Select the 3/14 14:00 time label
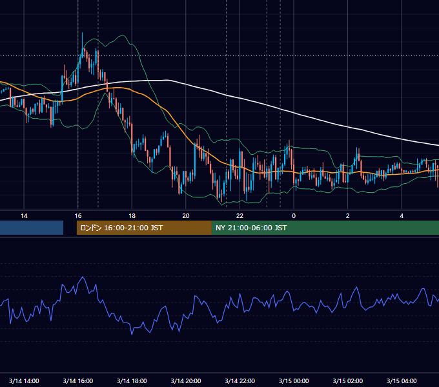This screenshot has width=439, height=387. click(x=24, y=381)
